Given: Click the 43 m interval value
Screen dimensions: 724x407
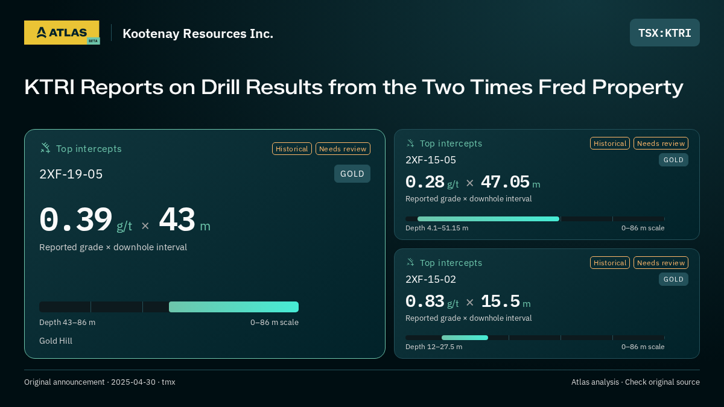Looking at the screenshot, I should pos(185,220).
